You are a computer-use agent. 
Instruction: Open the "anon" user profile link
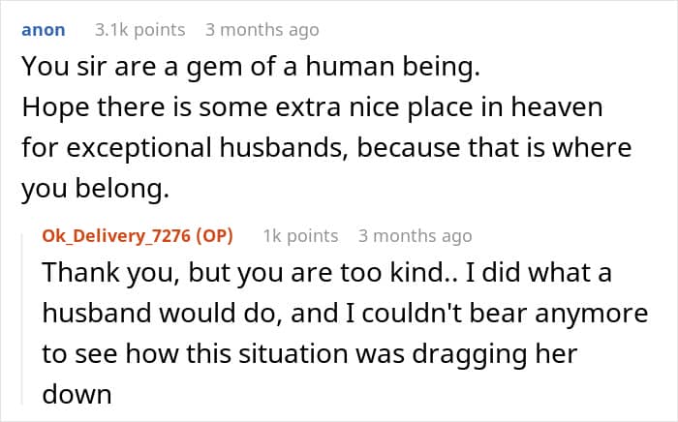[x=43, y=30]
